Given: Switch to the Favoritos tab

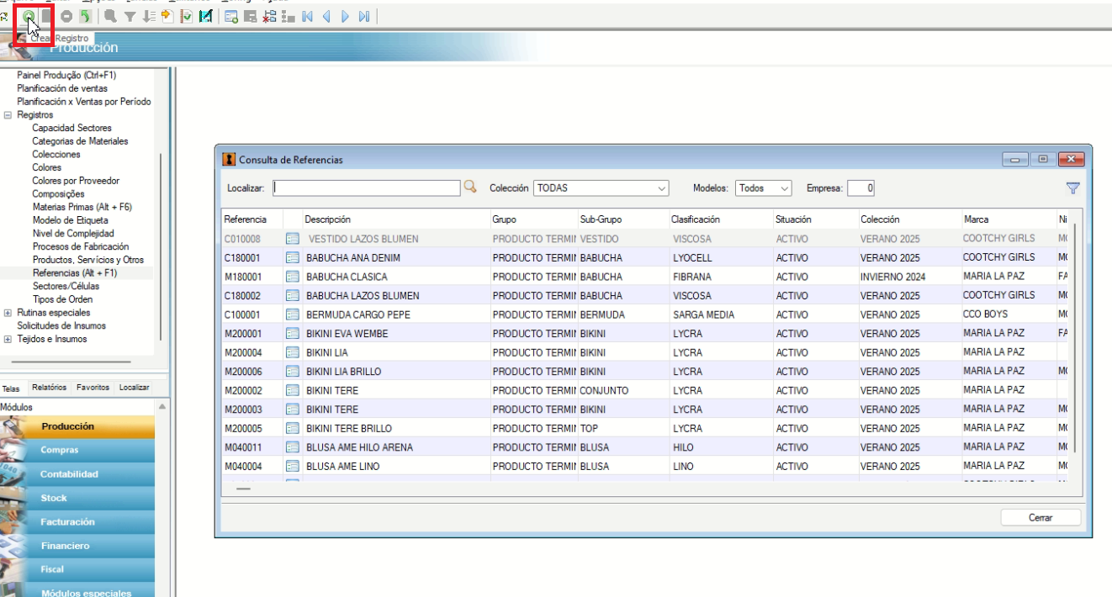Looking at the screenshot, I should coord(93,388).
